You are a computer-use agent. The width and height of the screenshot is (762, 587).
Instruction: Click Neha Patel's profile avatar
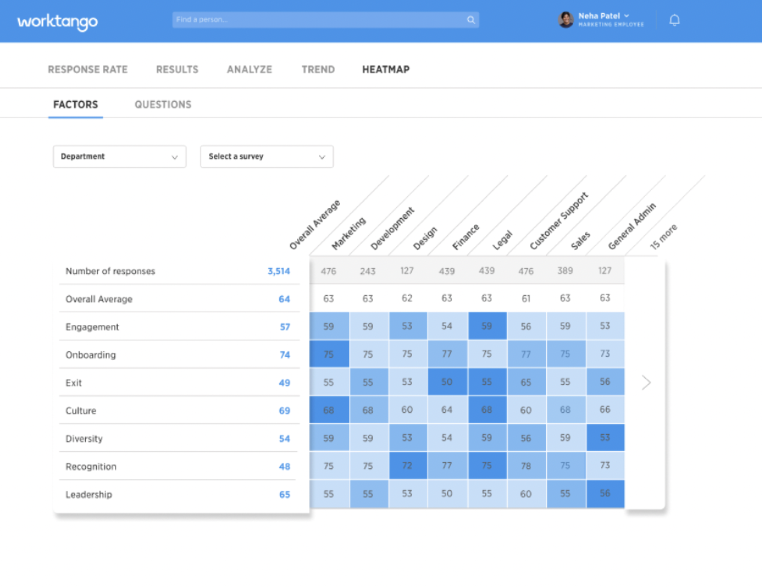(567, 20)
